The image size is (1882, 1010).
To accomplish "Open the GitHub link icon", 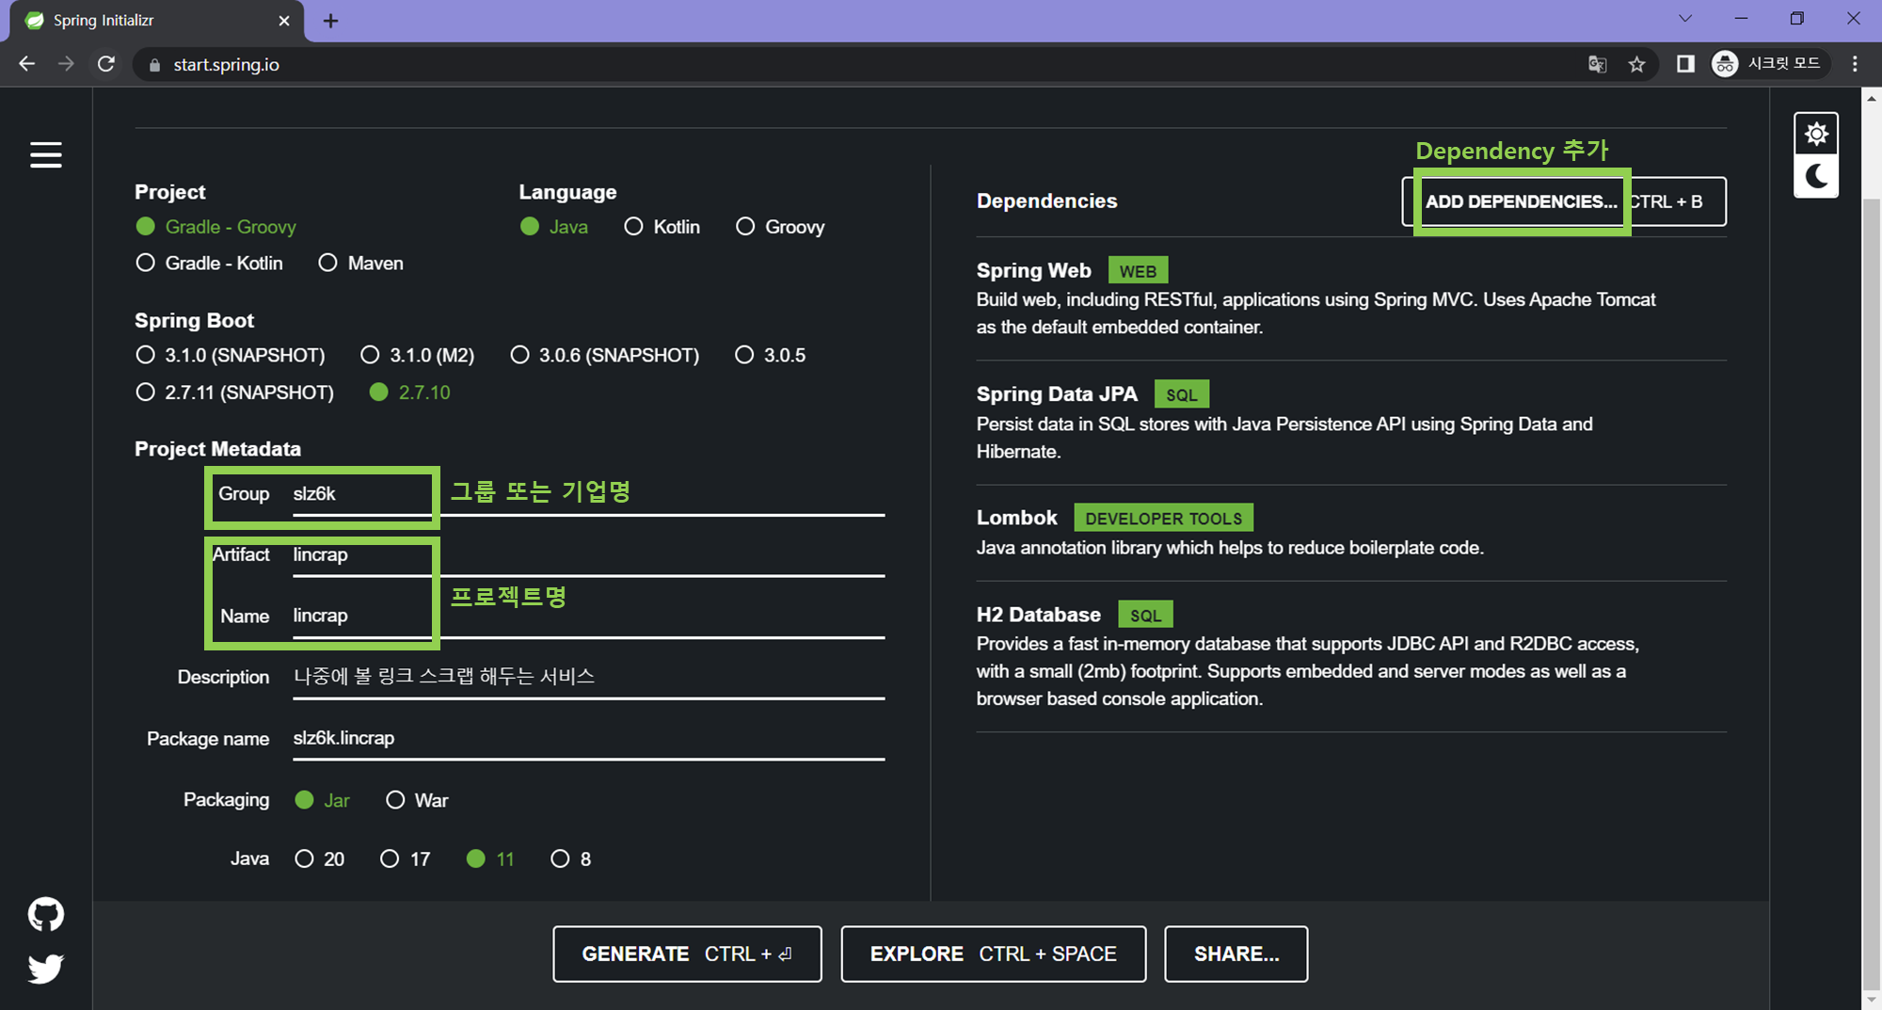I will (45, 914).
